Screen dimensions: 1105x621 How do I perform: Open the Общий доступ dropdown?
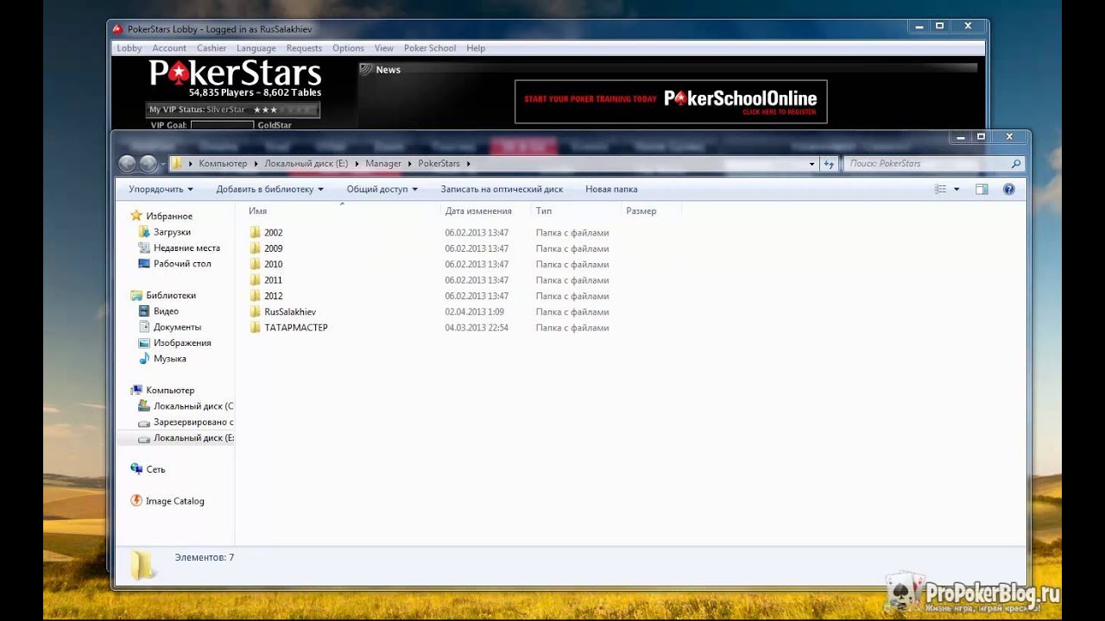pyautogui.click(x=382, y=189)
